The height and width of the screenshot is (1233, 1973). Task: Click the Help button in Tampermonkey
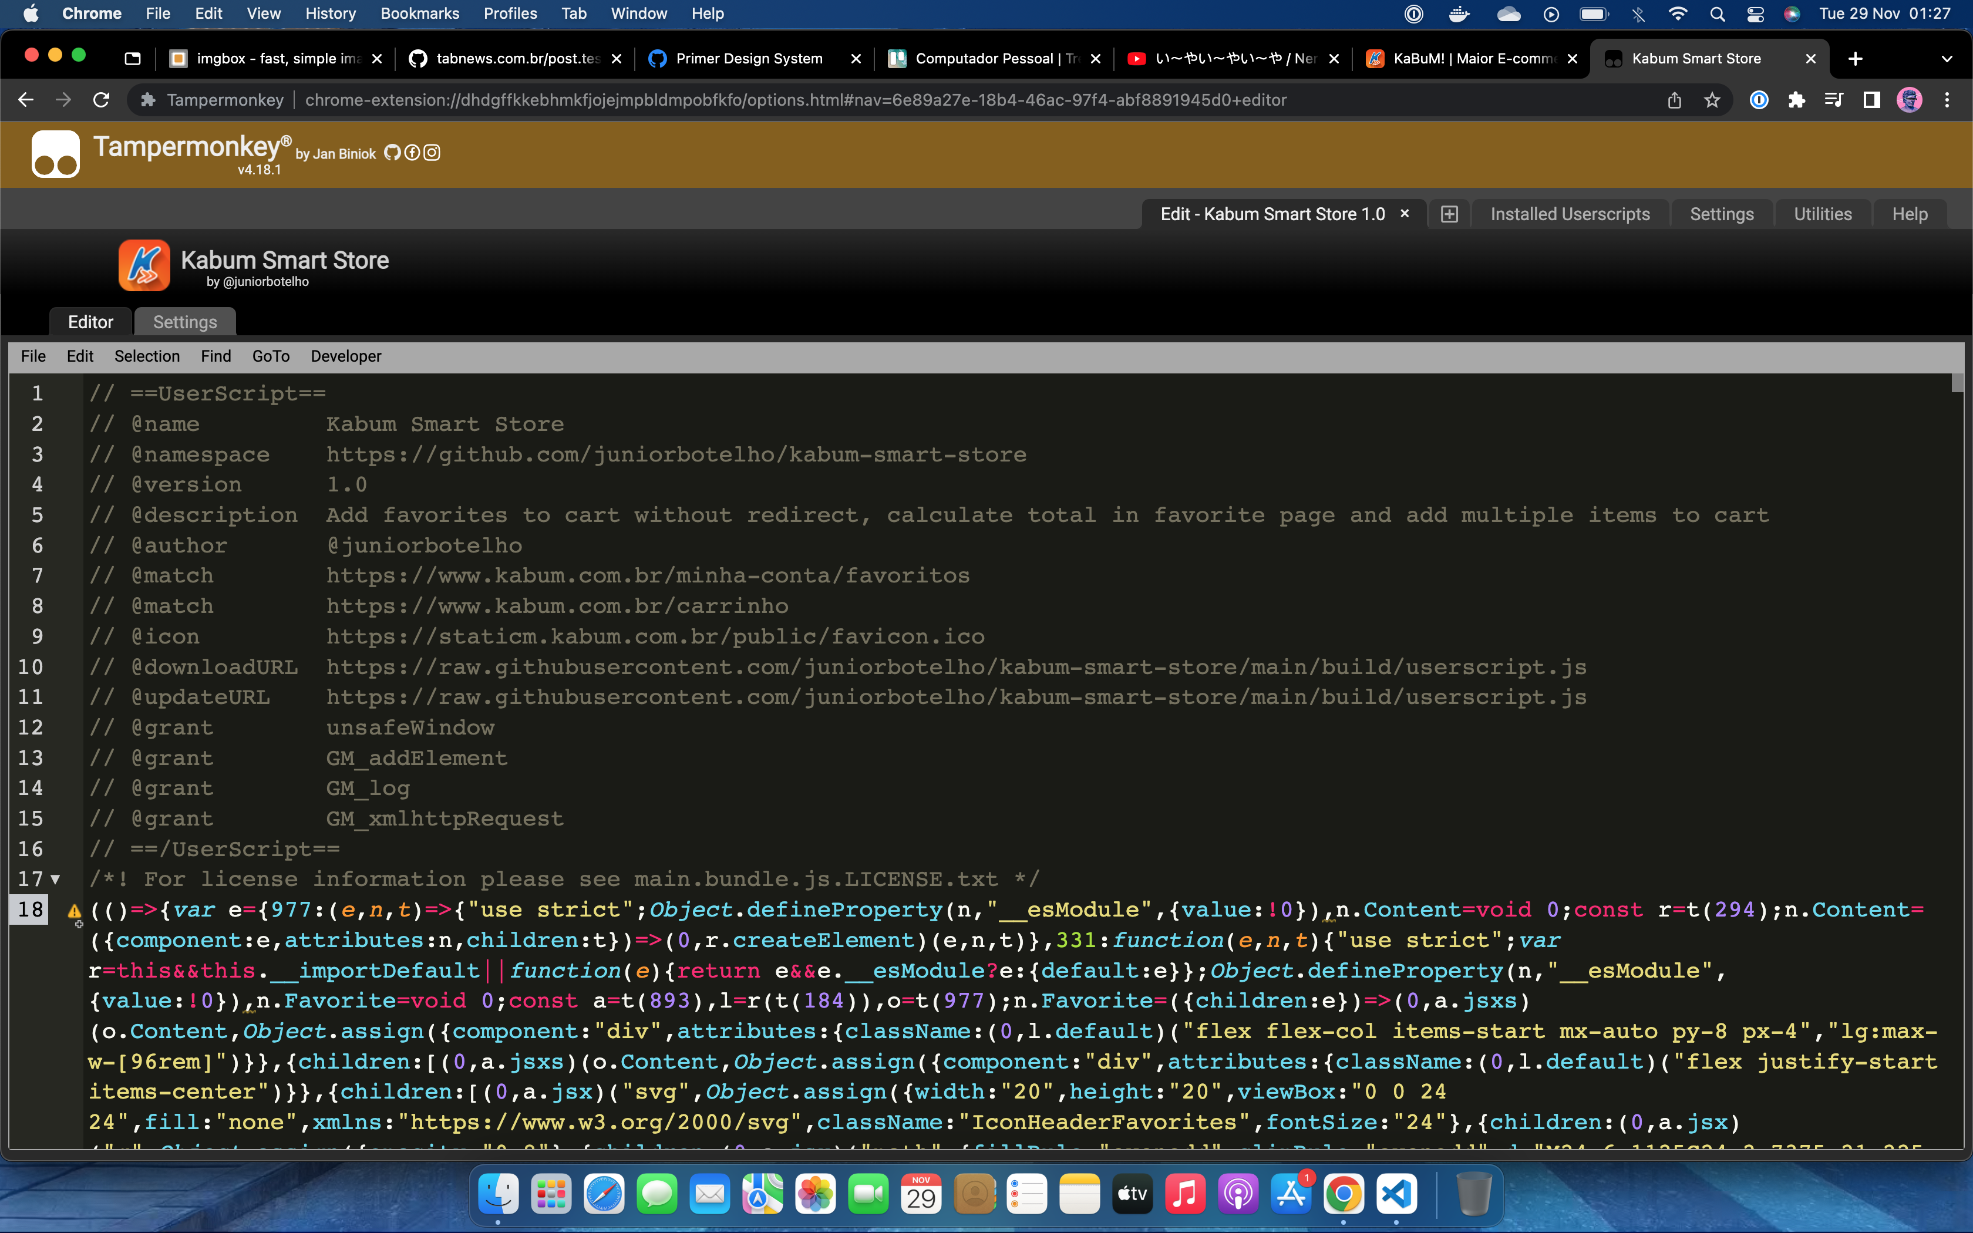pyautogui.click(x=1908, y=213)
